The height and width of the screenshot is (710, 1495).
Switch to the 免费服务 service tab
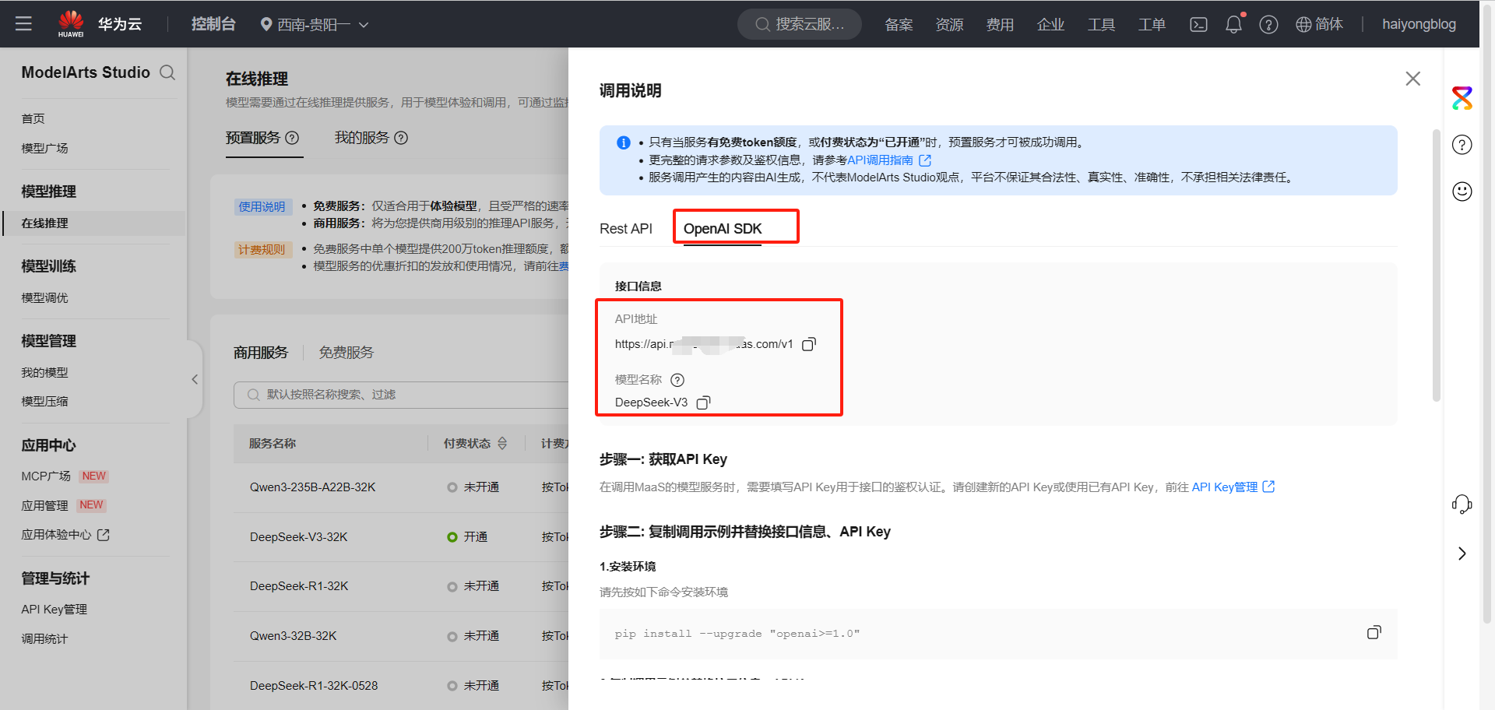(346, 352)
